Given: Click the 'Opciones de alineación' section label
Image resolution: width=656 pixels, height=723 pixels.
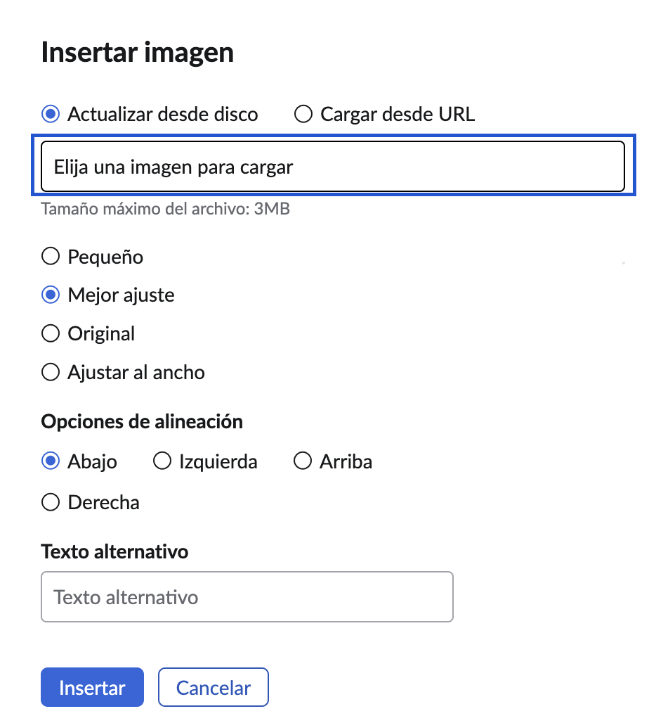Looking at the screenshot, I should (142, 421).
